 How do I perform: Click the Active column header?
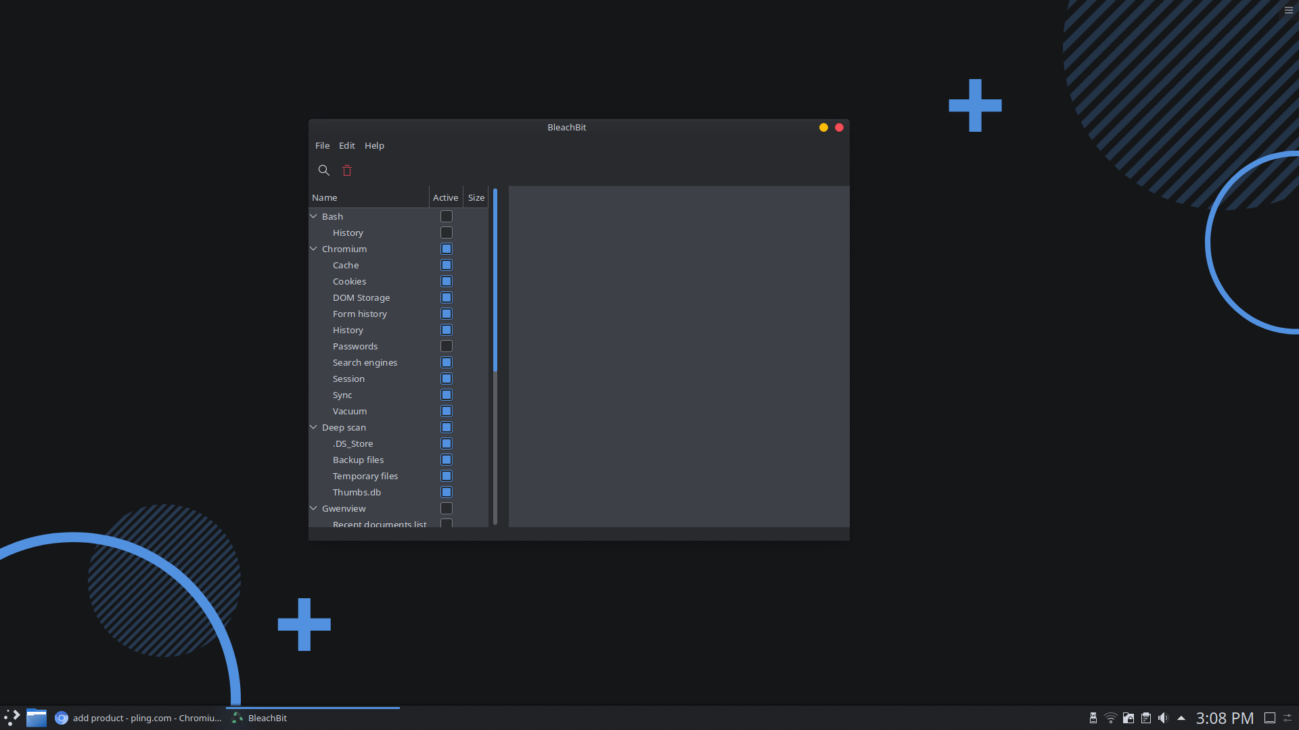(x=446, y=197)
